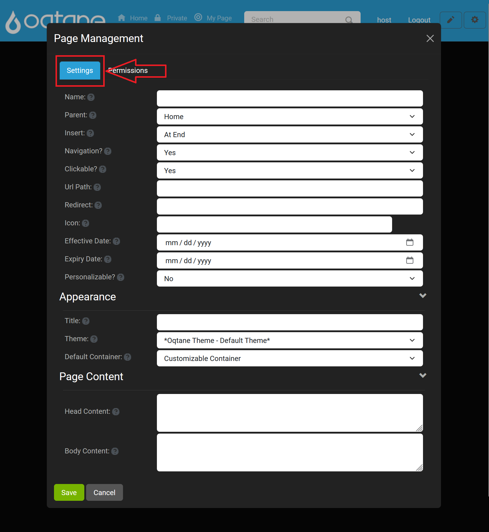Click the host user link
This screenshot has height=532, width=489.
point(384,20)
